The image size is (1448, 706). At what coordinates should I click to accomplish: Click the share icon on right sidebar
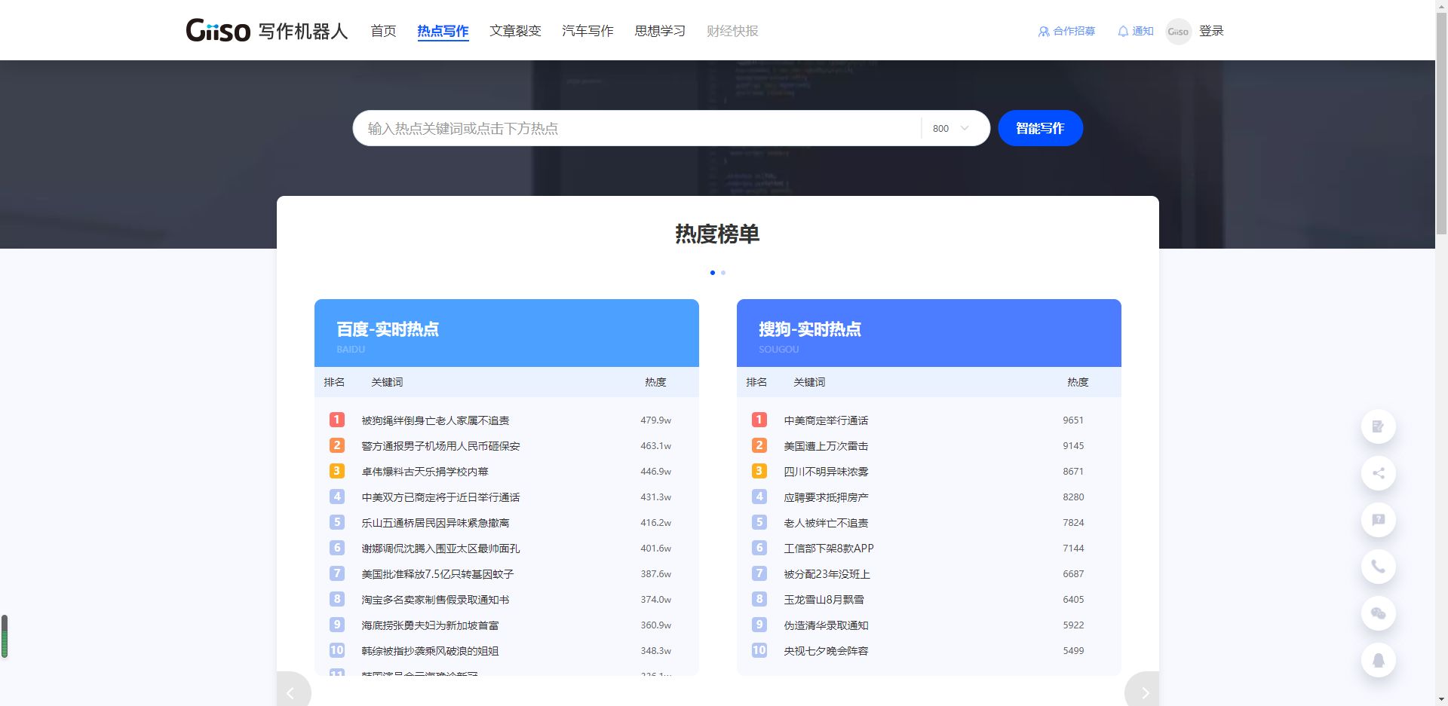pyautogui.click(x=1378, y=473)
